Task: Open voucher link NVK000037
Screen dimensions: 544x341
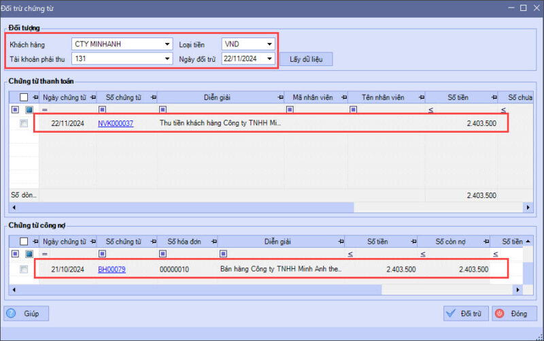Action: [116, 123]
